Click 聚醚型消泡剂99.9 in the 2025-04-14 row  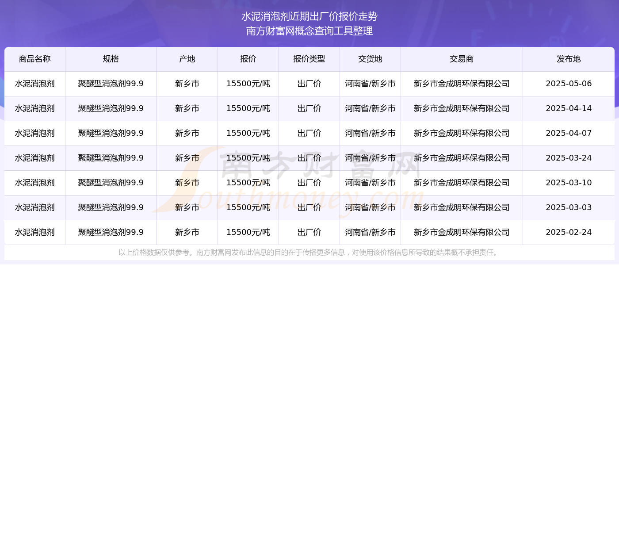[x=111, y=108]
